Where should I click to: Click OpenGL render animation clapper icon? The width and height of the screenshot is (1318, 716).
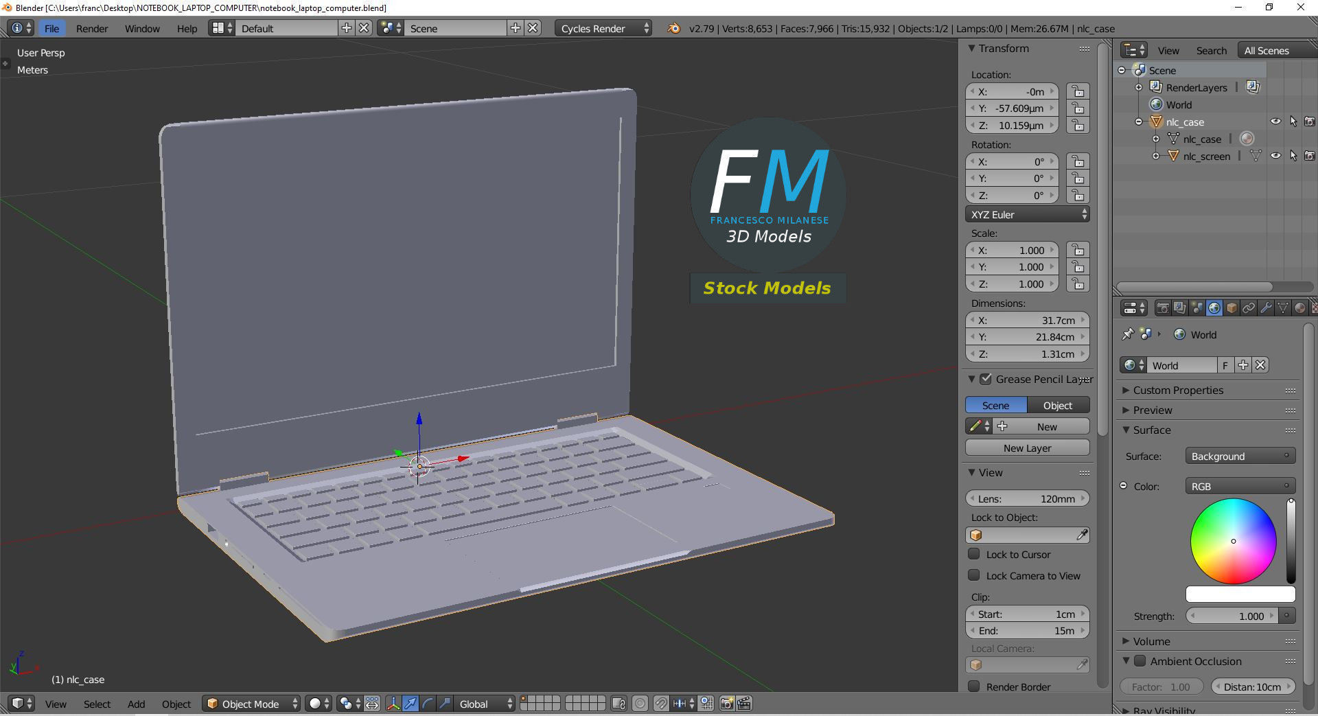(x=744, y=704)
